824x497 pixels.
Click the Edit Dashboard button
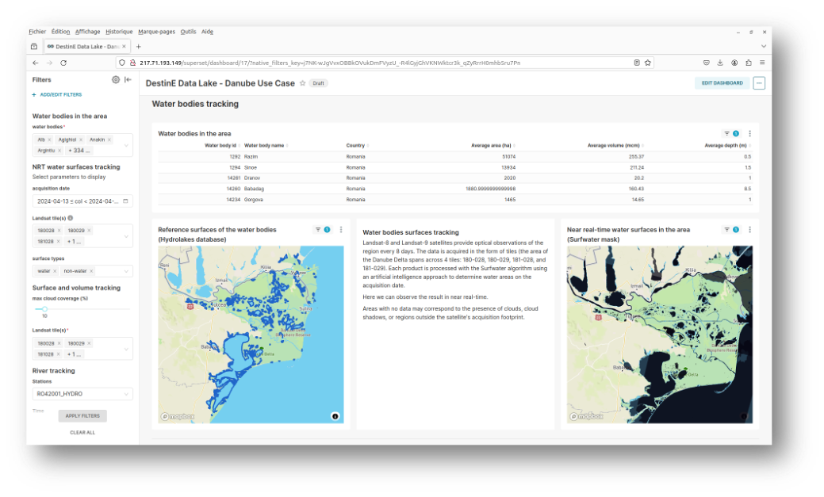coord(722,83)
